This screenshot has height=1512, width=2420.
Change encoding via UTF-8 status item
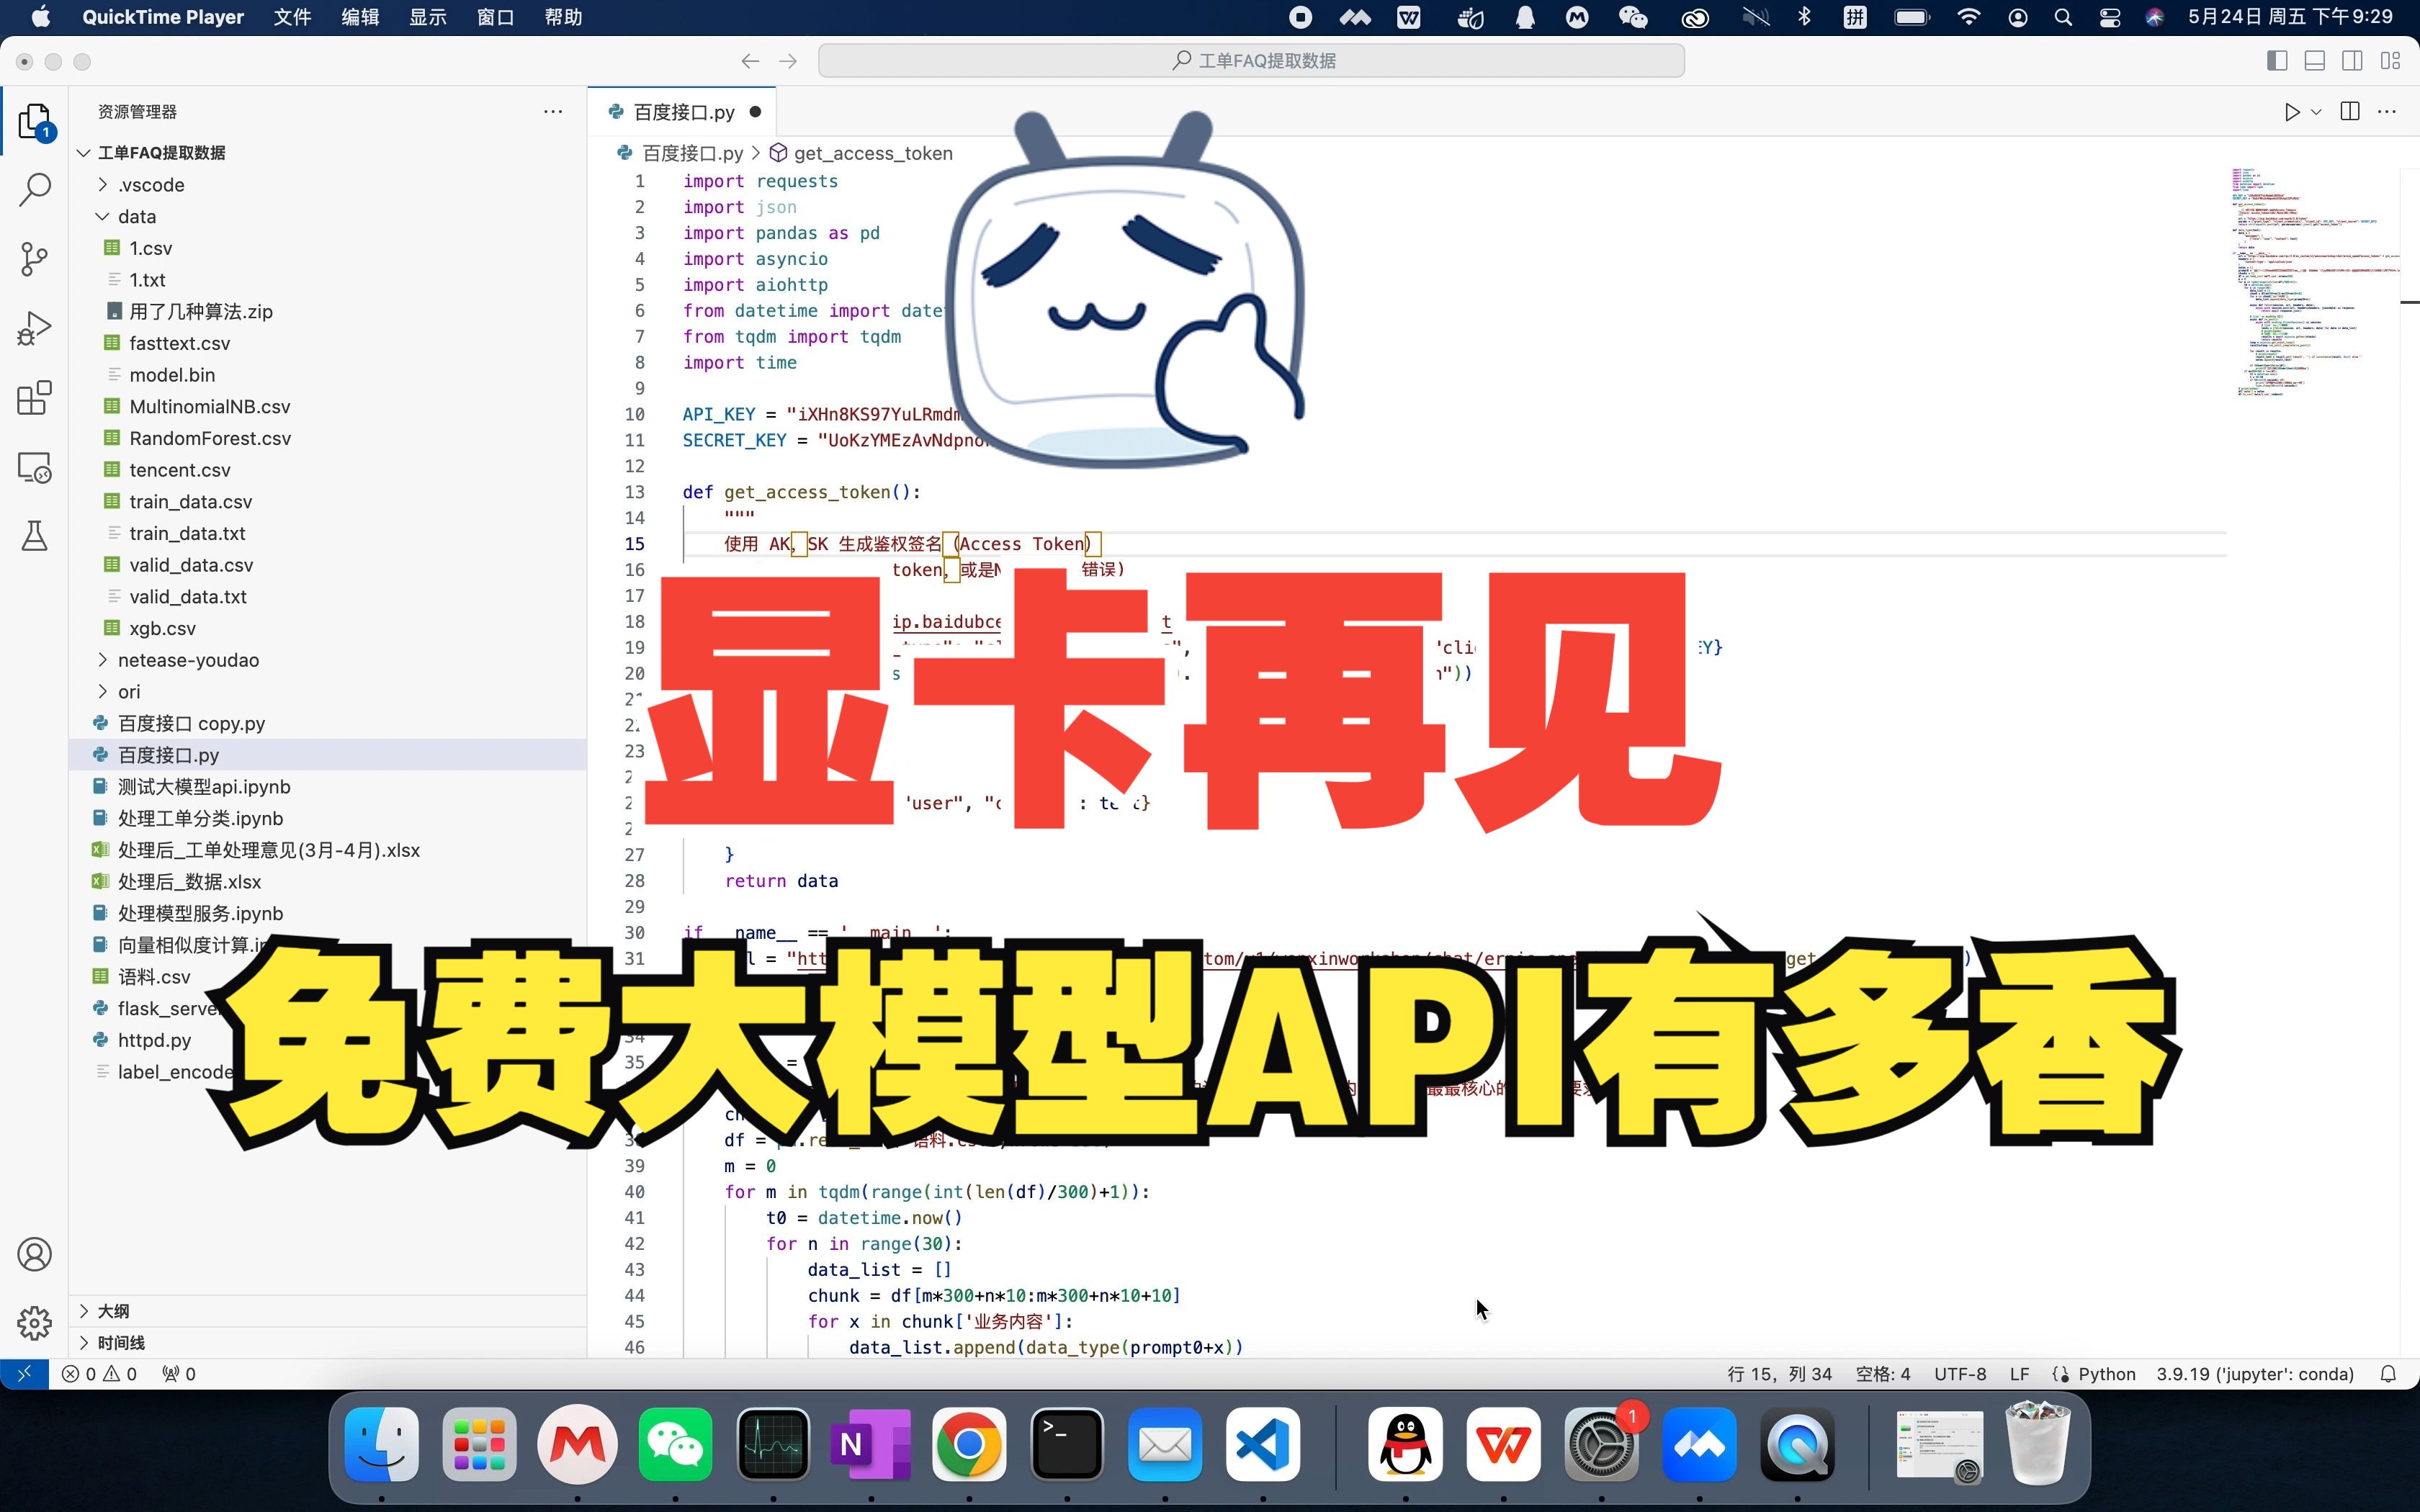tap(1960, 1374)
